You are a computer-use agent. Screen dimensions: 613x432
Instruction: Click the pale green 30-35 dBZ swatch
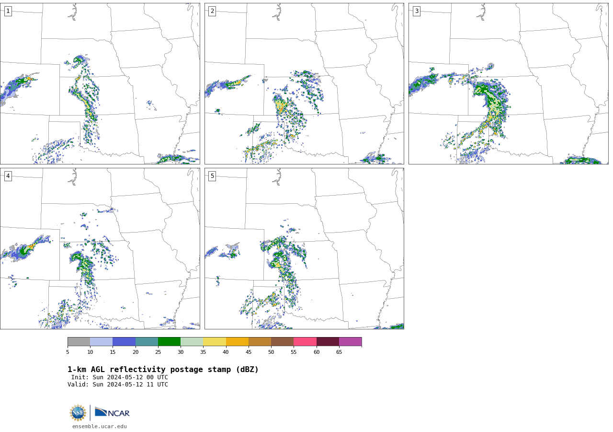pos(192,341)
